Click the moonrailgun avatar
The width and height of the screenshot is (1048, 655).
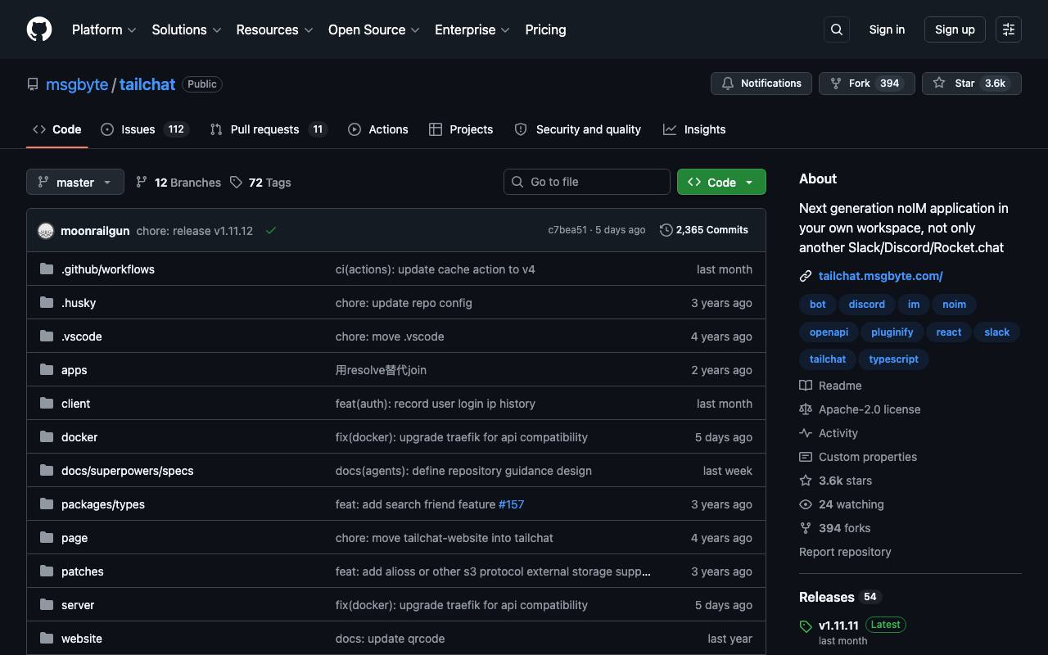click(46, 231)
